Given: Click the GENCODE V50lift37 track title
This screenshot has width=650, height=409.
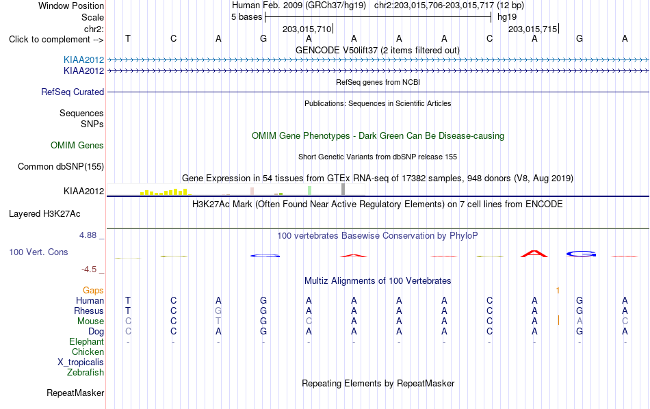Looking at the screenshot, I should [377, 50].
